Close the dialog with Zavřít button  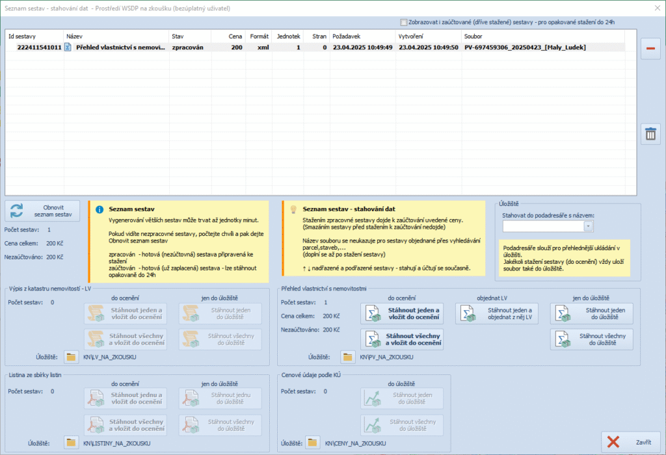[x=631, y=442]
